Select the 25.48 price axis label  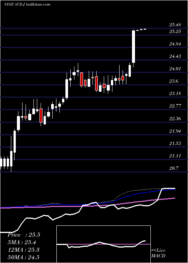click(x=175, y=25)
